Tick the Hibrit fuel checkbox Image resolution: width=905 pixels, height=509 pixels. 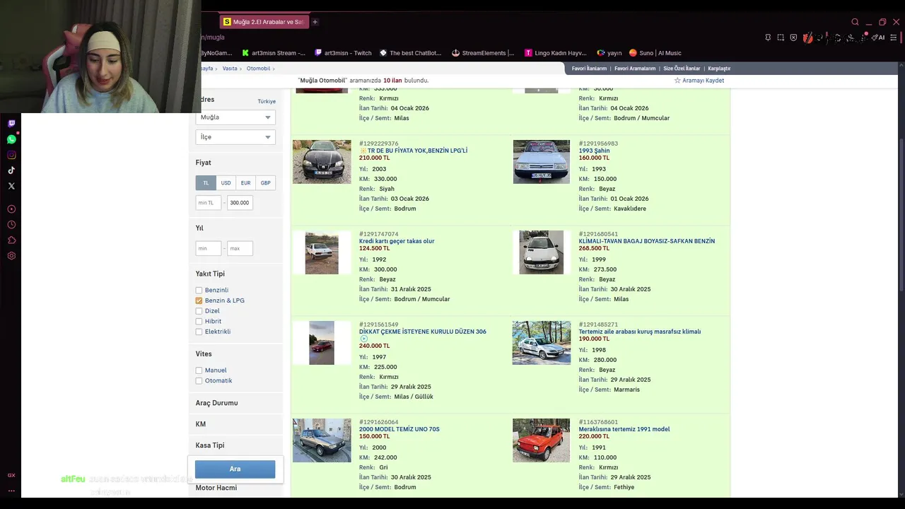[x=199, y=322]
